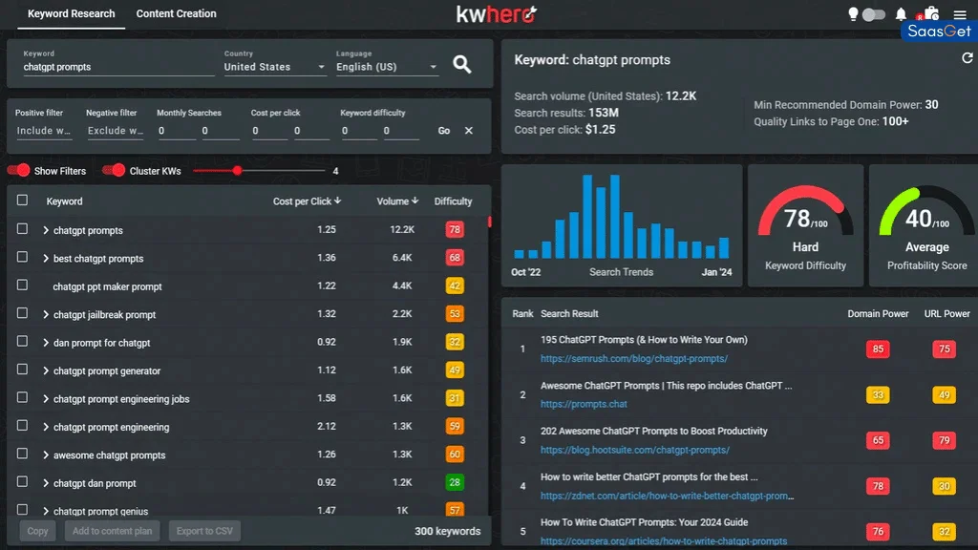
Task: Click the kwhero logo
Action: pyautogui.click(x=497, y=13)
